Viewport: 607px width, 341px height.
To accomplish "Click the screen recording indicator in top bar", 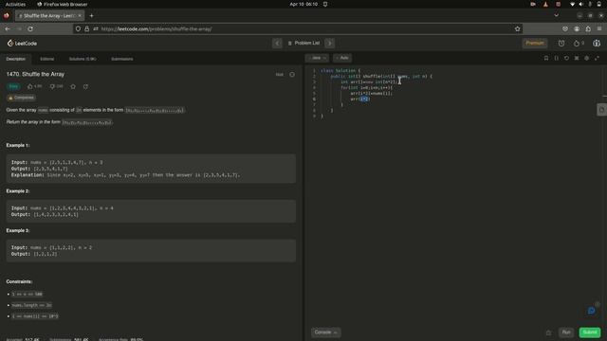I will pos(533,4).
